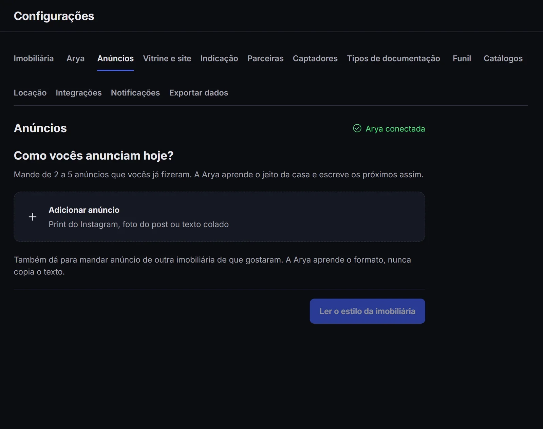Switch to the Notificações tab

click(135, 93)
